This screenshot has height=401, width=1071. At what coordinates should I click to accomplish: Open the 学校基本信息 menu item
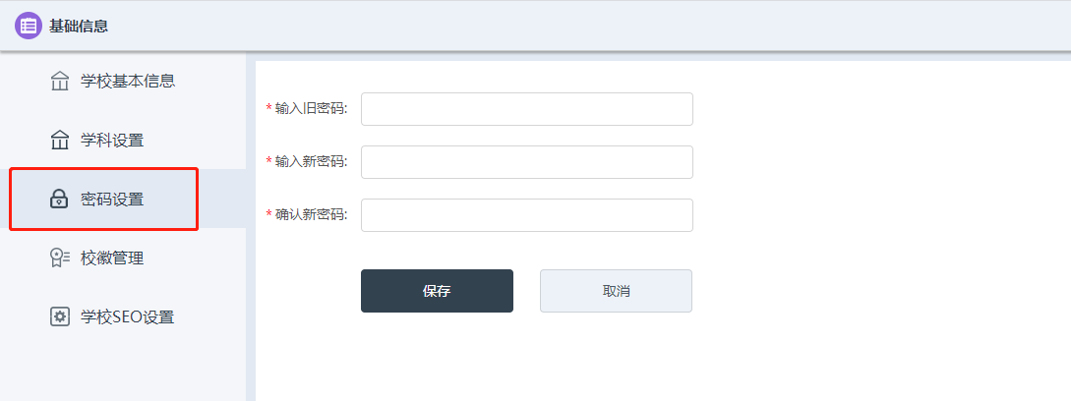[x=128, y=81]
